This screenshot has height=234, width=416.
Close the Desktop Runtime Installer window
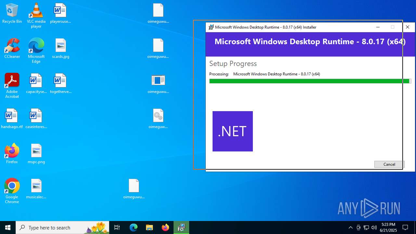[408, 27]
